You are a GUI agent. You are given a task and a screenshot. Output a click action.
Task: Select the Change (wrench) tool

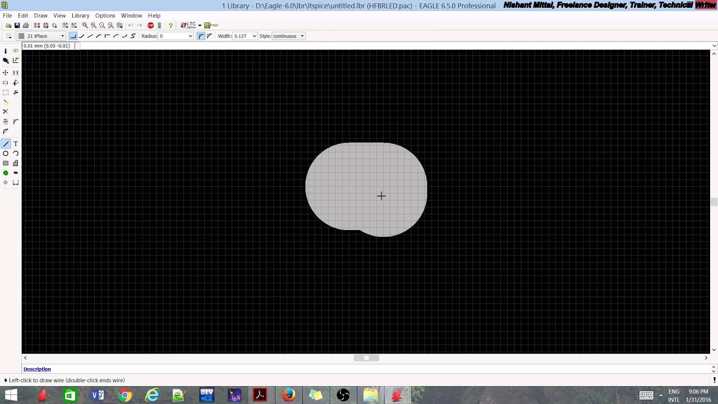click(16, 93)
